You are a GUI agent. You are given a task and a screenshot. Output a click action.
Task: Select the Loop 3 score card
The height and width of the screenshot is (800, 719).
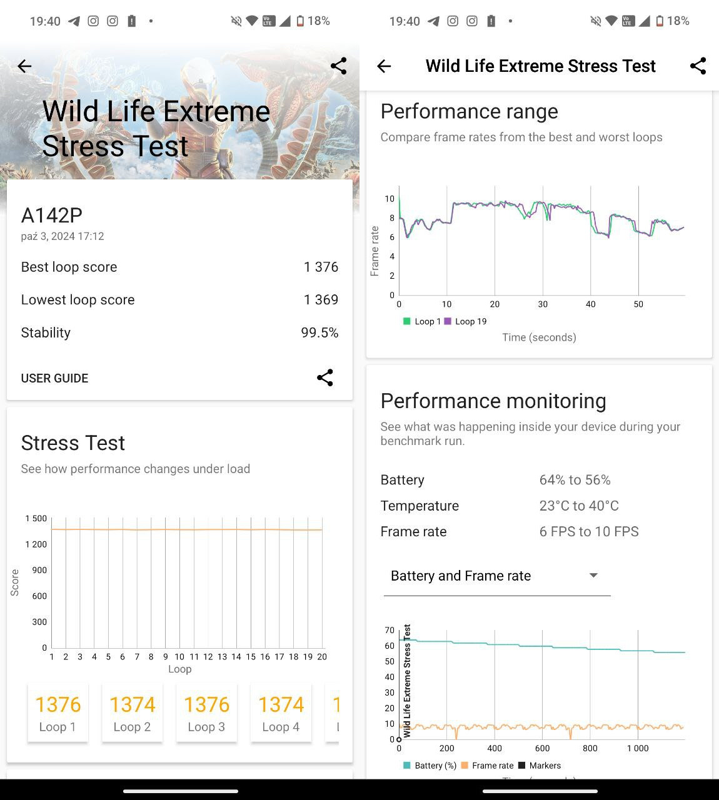click(206, 713)
